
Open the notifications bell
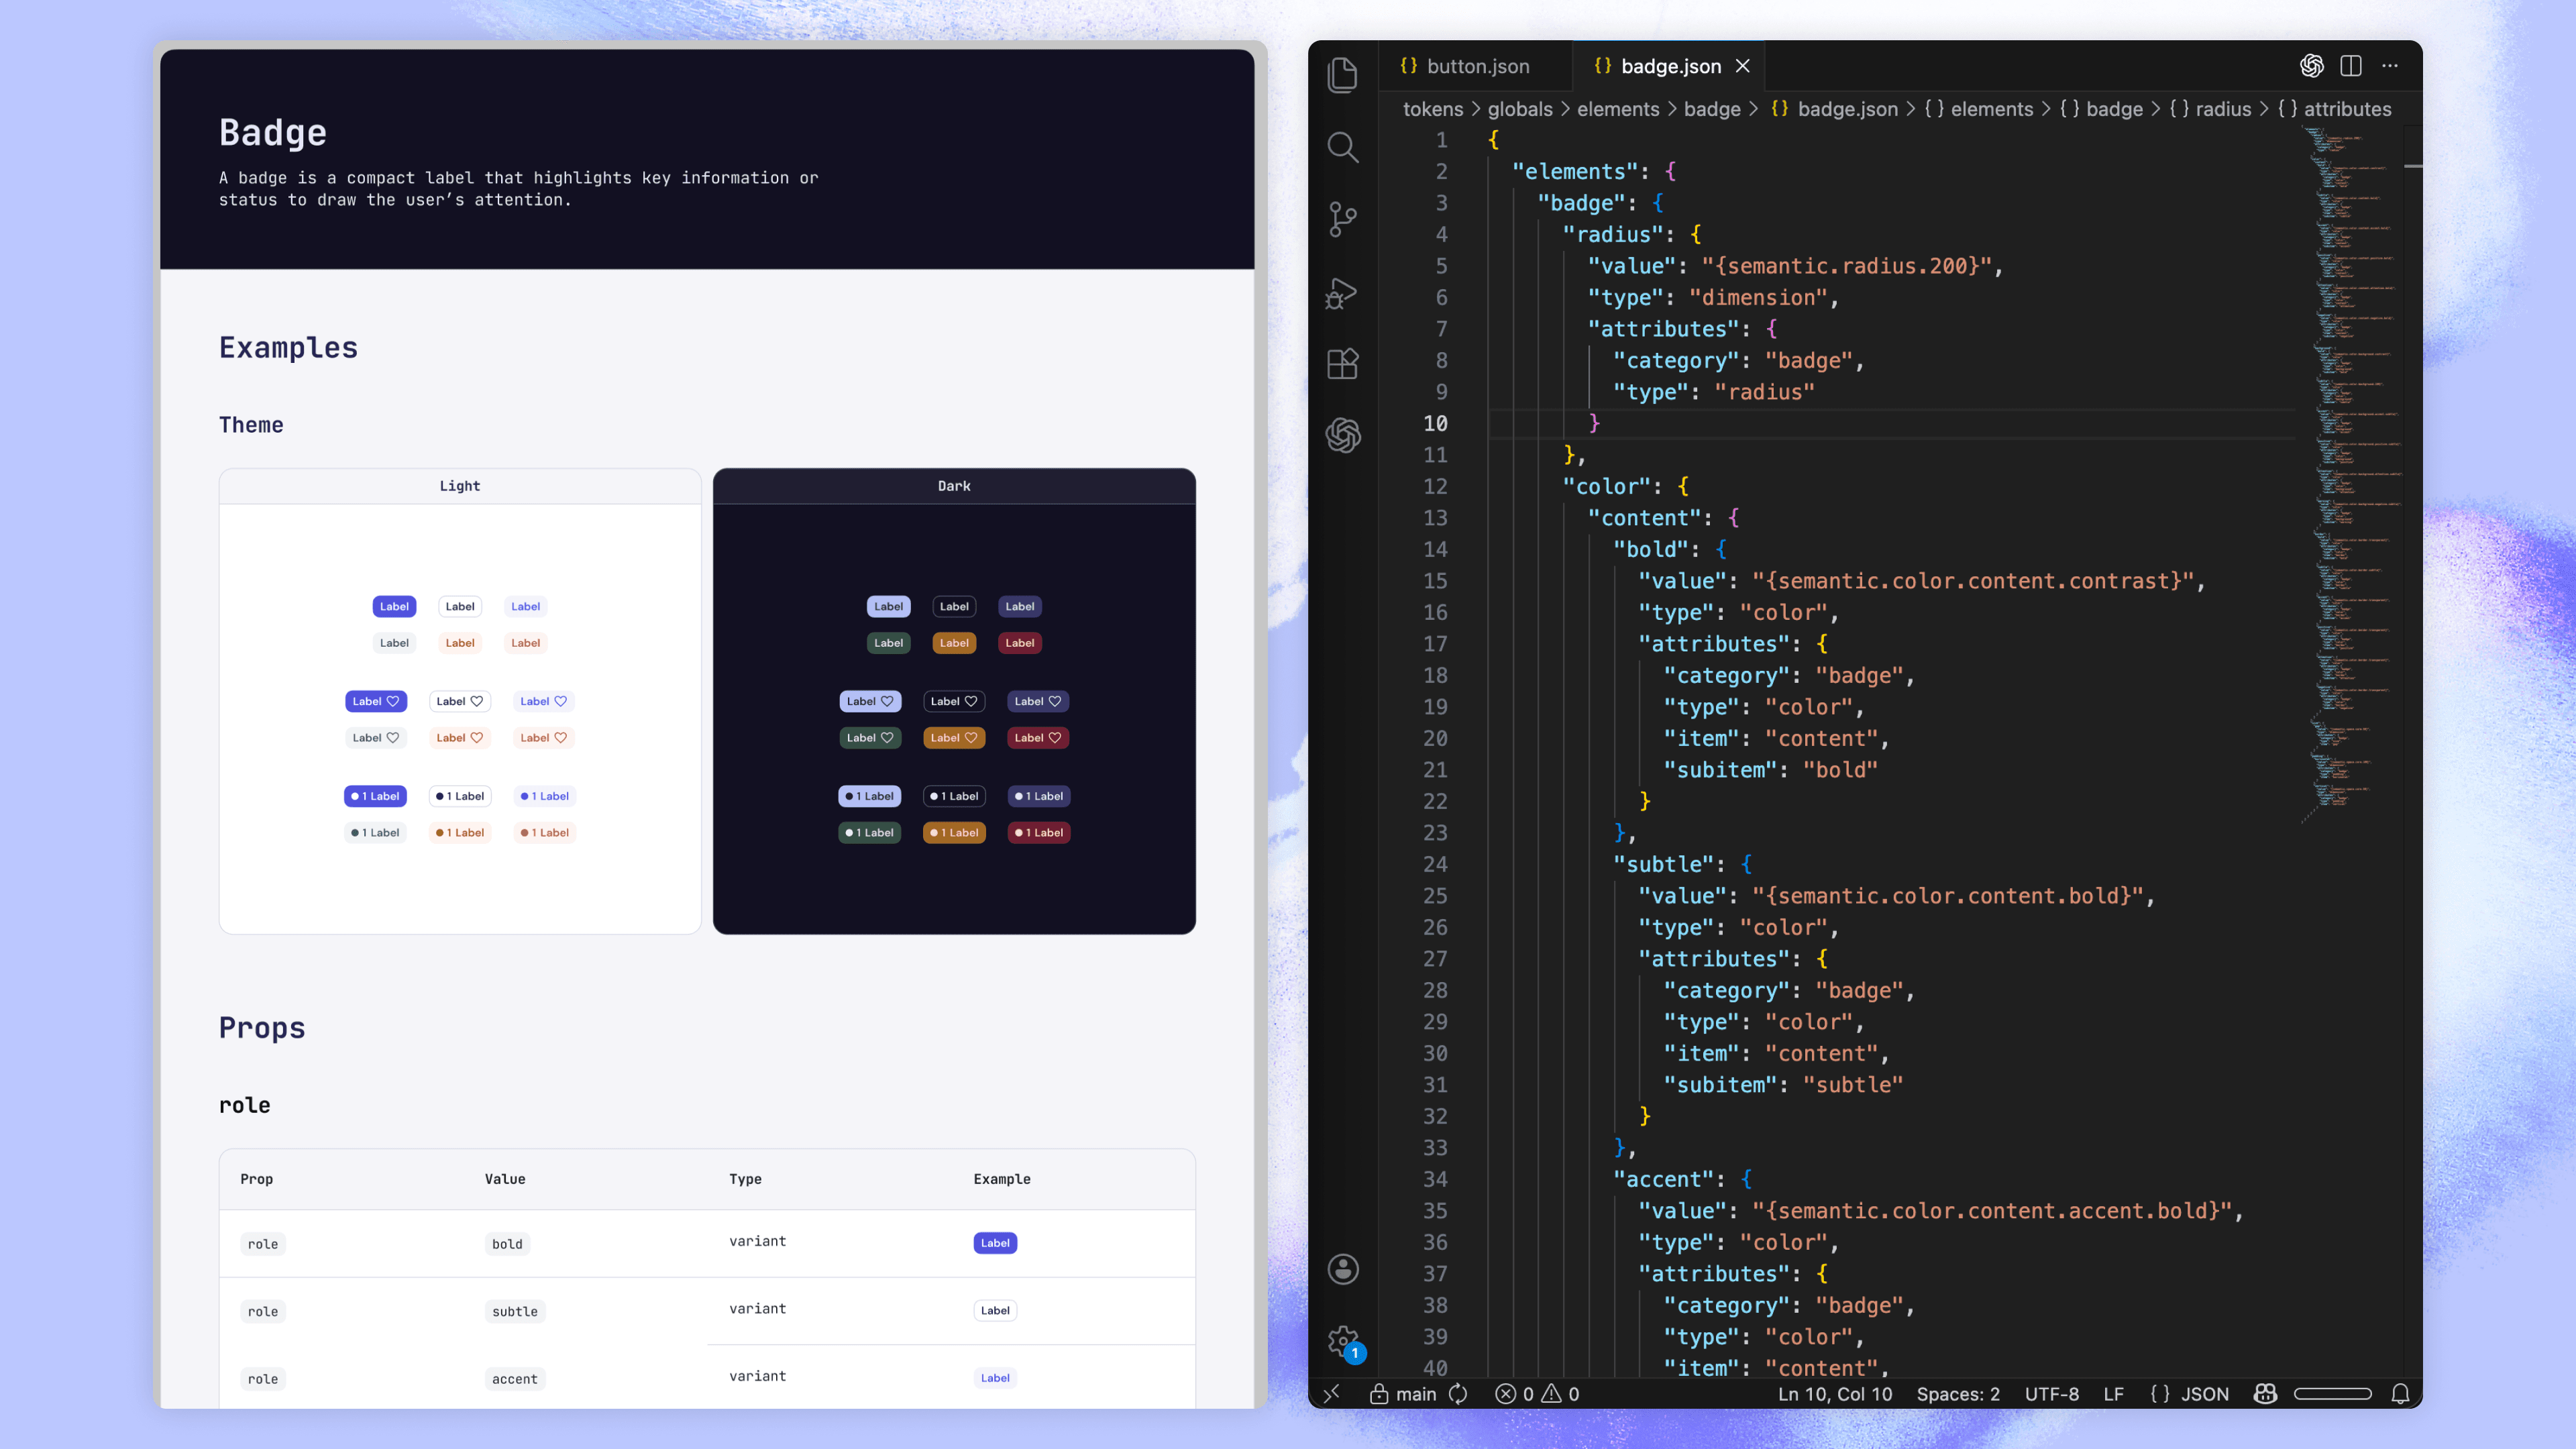(2400, 1393)
